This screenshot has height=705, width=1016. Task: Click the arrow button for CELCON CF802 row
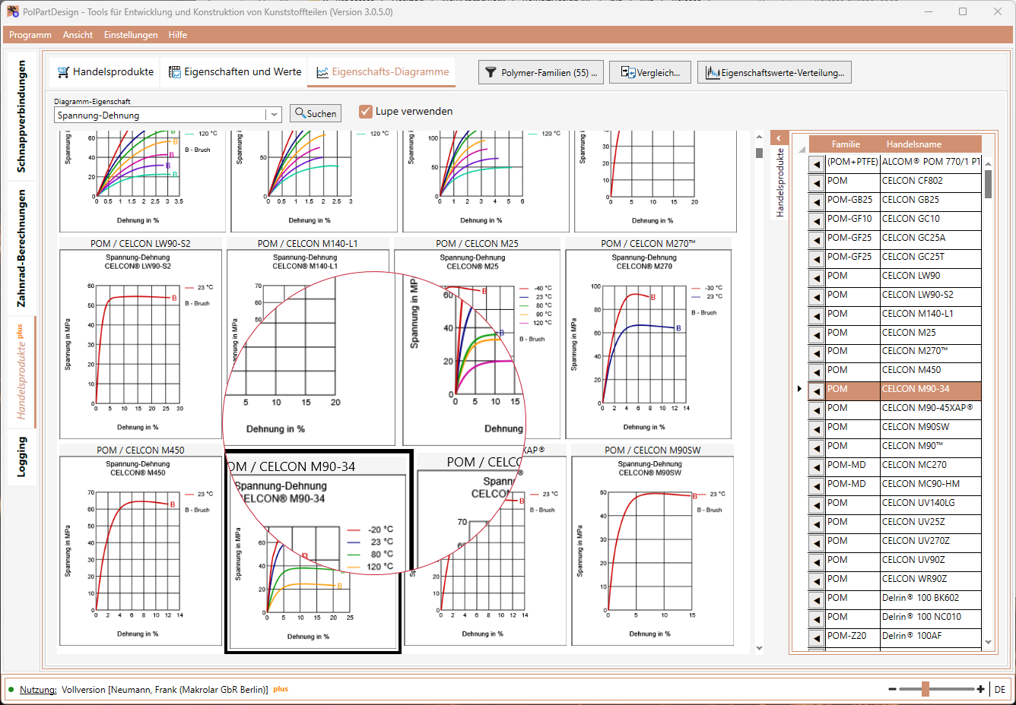tap(817, 182)
